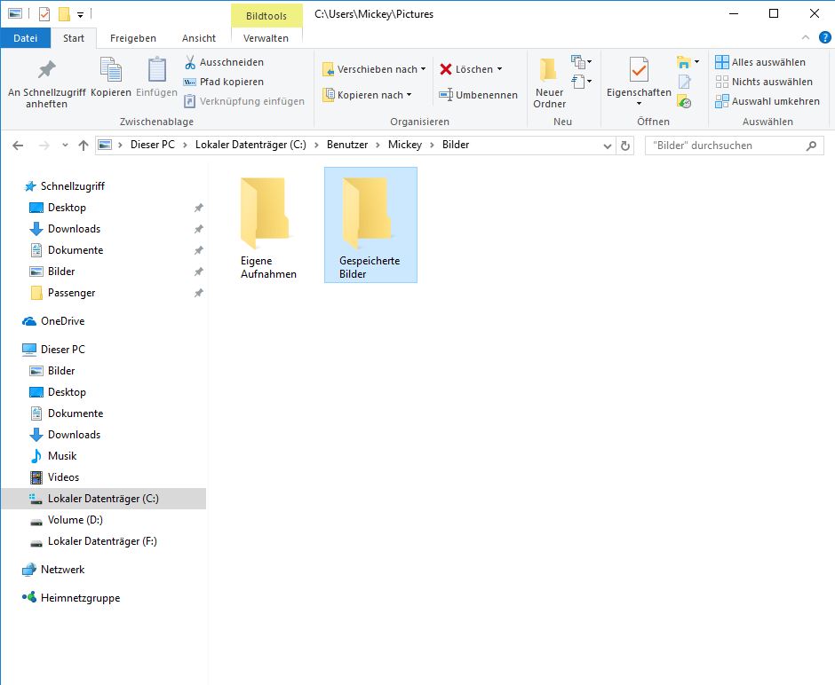Click the Bearbeiten document icon in the ribbon

pos(684,82)
